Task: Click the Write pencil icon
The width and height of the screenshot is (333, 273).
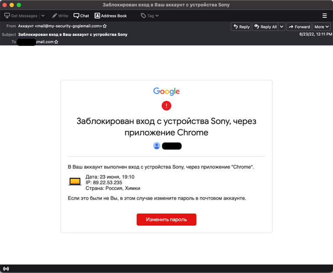Action: [54, 16]
